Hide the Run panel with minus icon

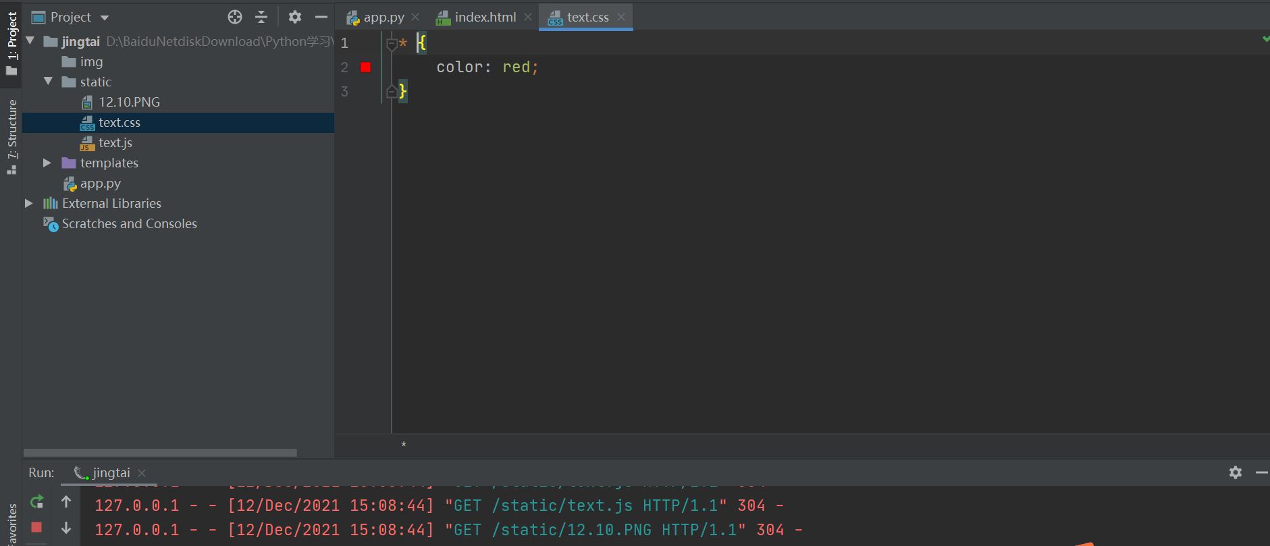1261,472
